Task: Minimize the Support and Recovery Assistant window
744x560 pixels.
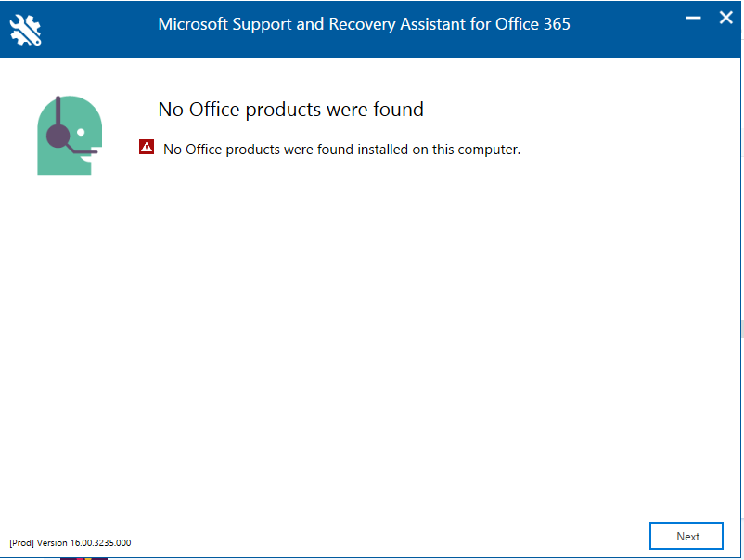Action: (693, 18)
